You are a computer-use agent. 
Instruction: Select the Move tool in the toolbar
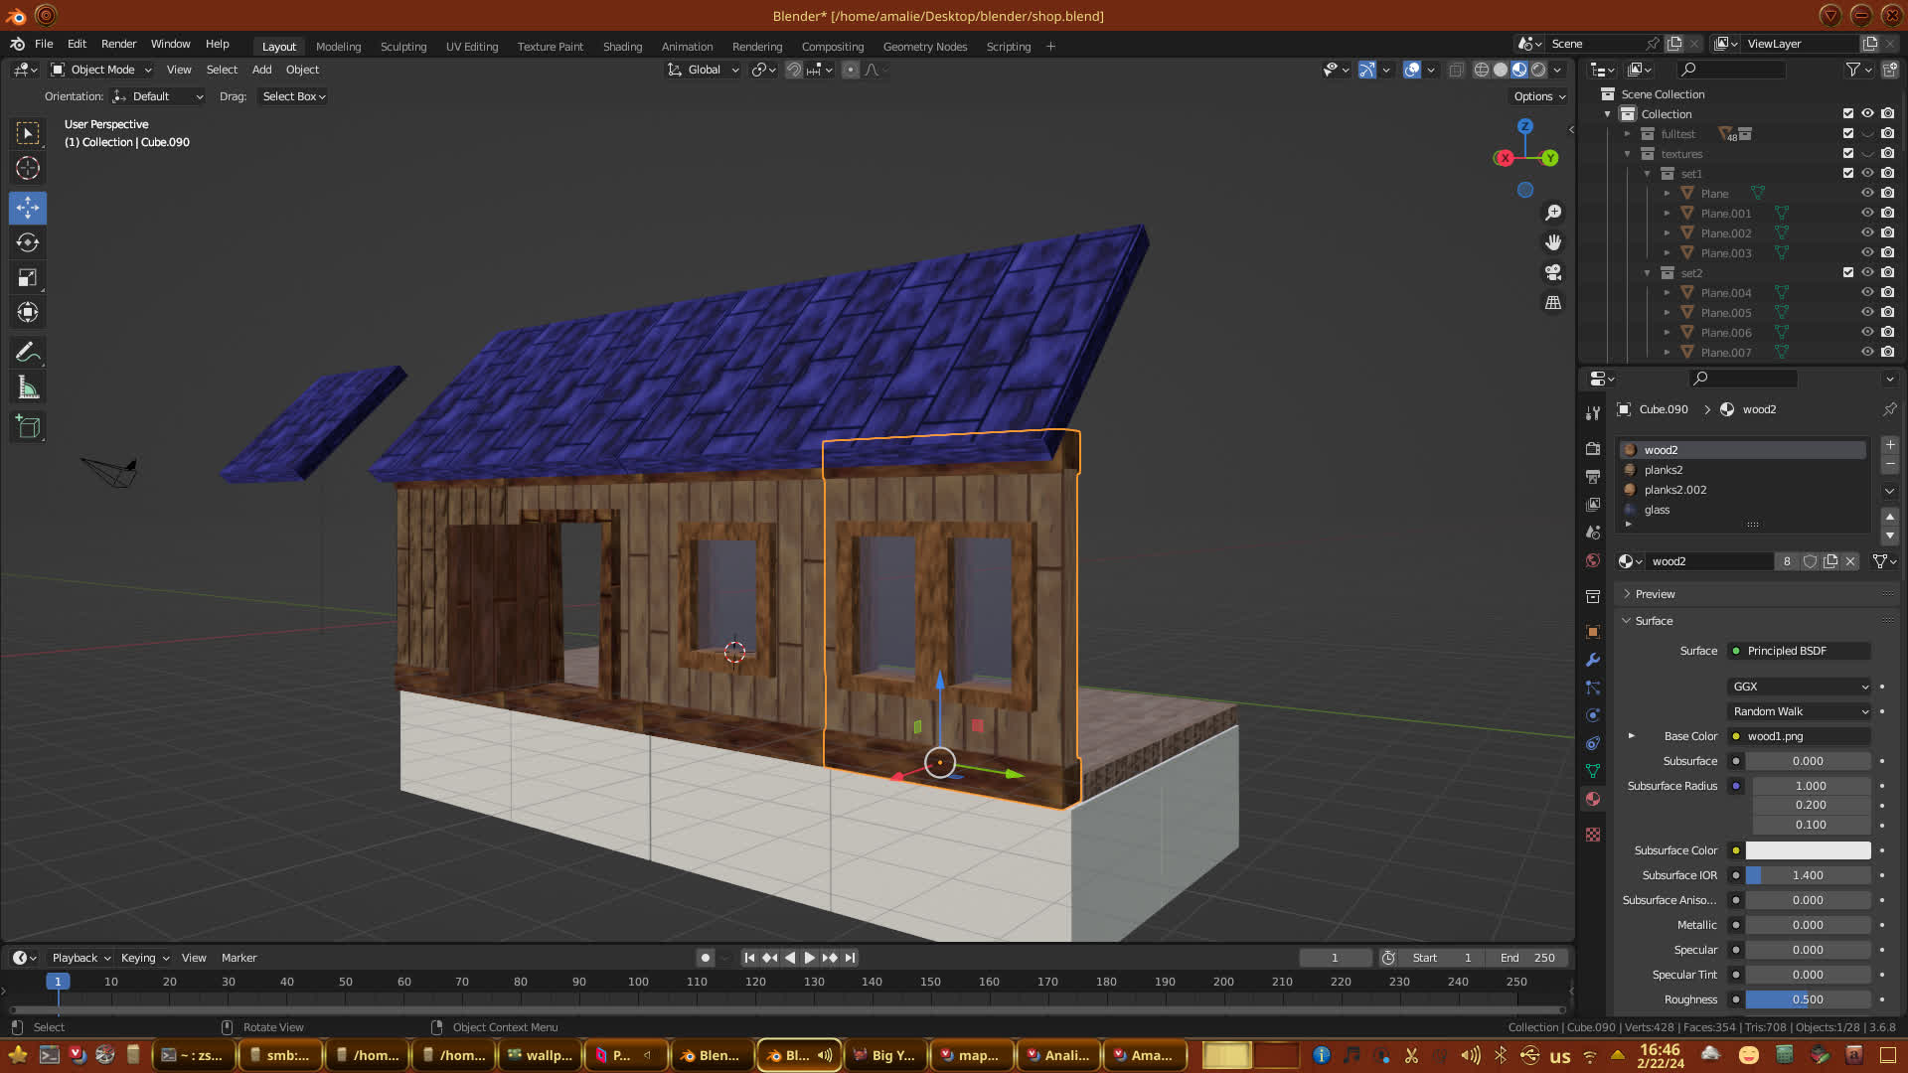coord(28,208)
